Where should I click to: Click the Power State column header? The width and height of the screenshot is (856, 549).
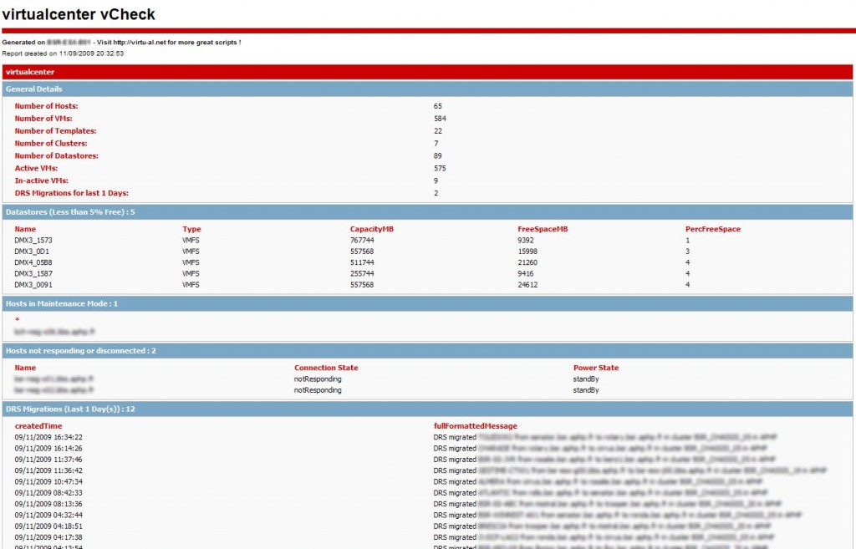[x=595, y=368]
